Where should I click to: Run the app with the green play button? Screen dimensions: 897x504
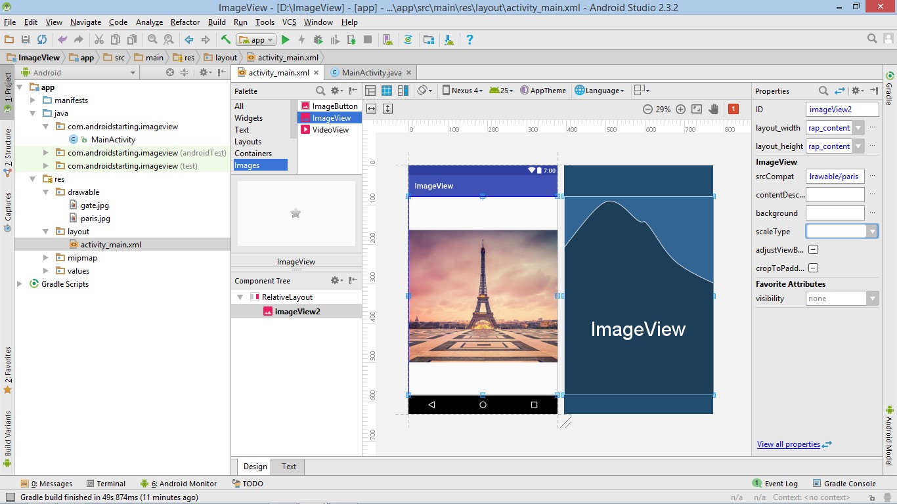(x=285, y=40)
